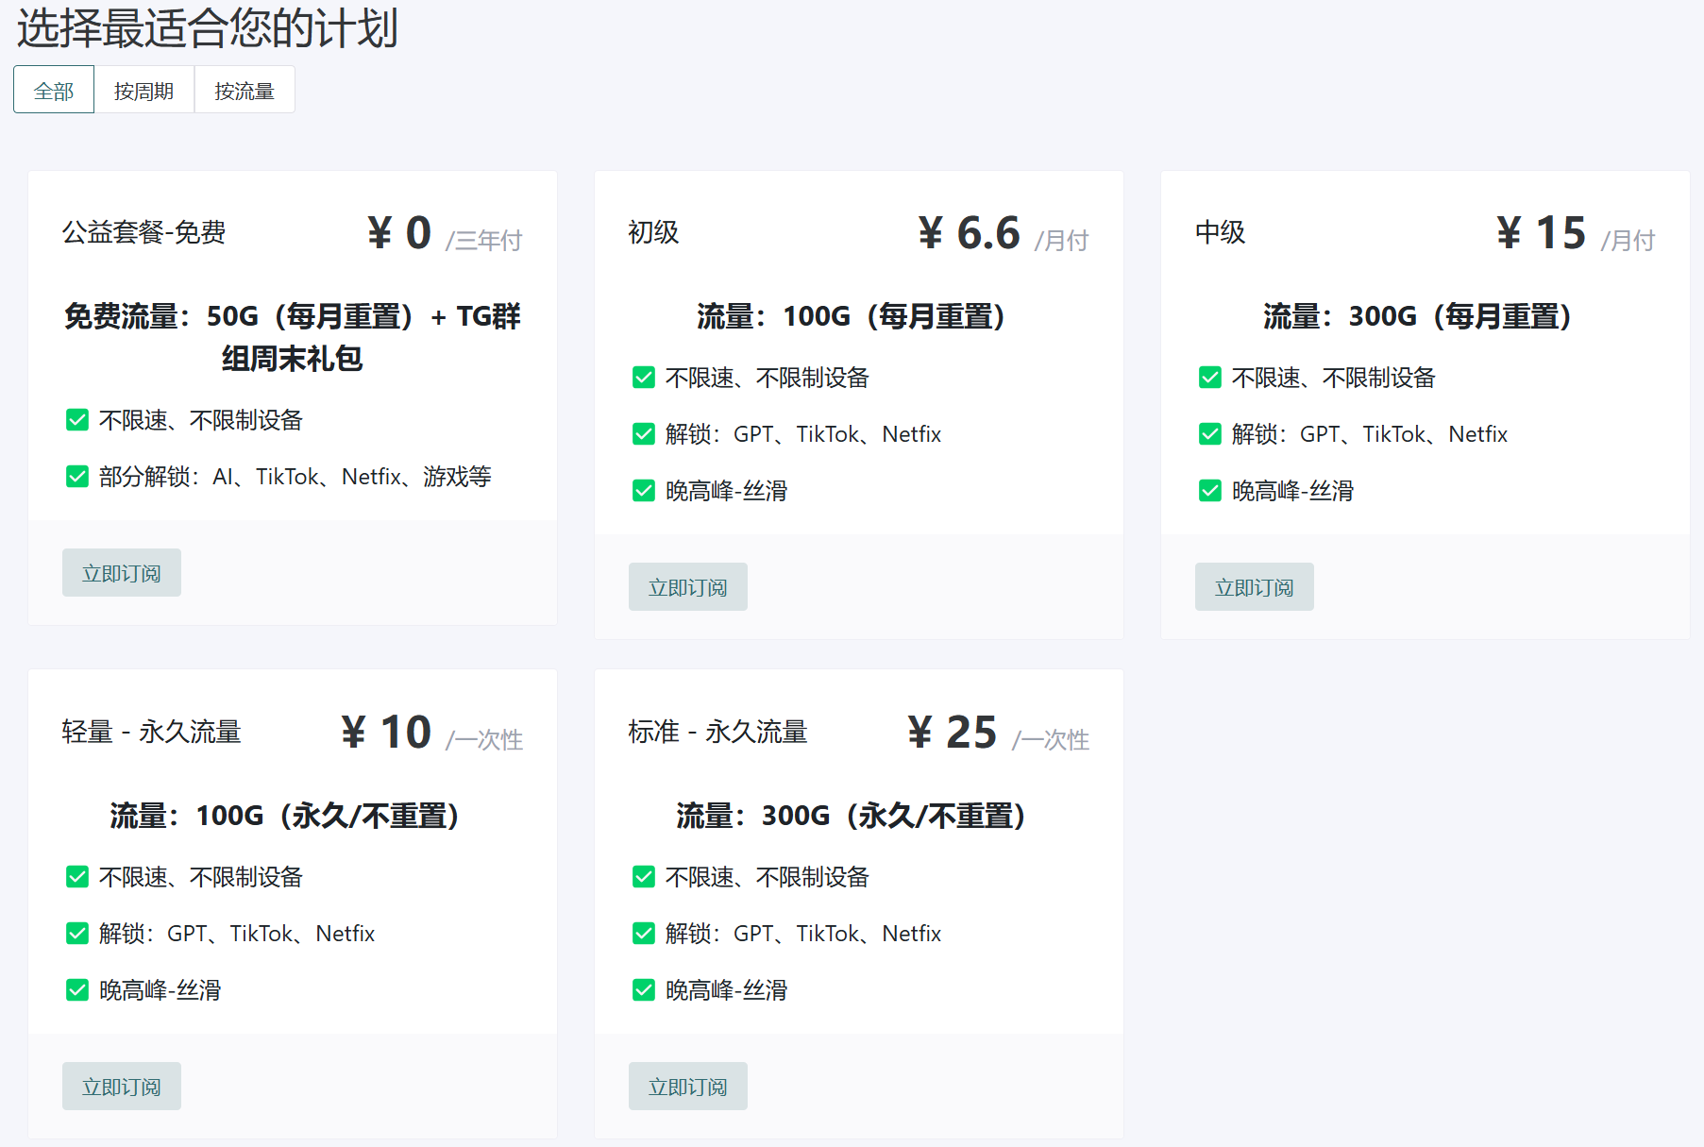
Task: Switch to the 按流量 tab
Action: 245,90
